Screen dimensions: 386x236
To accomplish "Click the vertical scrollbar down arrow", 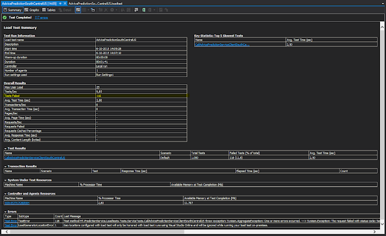I will [x=382, y=224].
